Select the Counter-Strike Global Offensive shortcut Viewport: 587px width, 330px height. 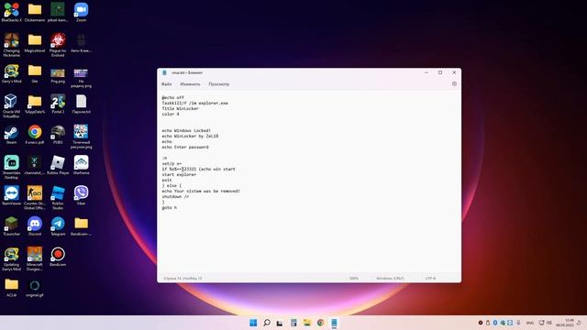click(35, 198)
